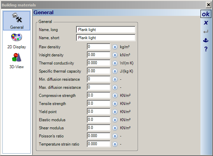The image size is (213, 156).
Task: Select the Temperature strain ratio input box
Action: [98, 144]
